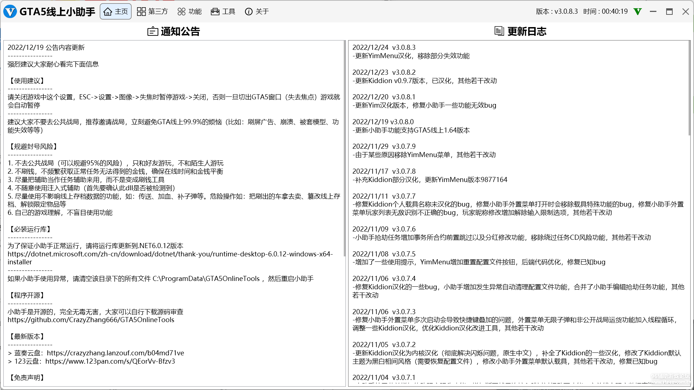Open the 功能 features tab
The height and width of the screenshot is (390, 694).
[189, 12]
